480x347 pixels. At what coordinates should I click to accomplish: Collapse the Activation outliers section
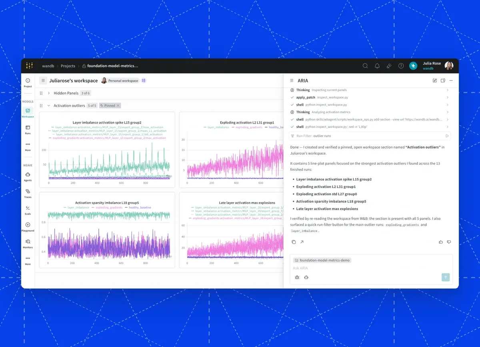[49, 106]
